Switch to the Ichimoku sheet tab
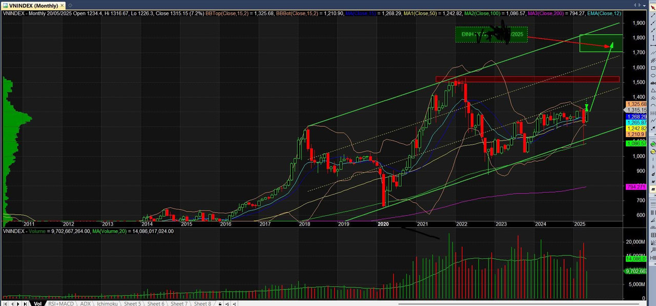The height and width of the screenshot is (306, 656). coord(107,303)
